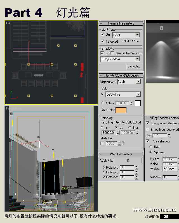Adjust the Z Rotation spinner
Viewport: 179px width, 223px height.
[136, 177]
